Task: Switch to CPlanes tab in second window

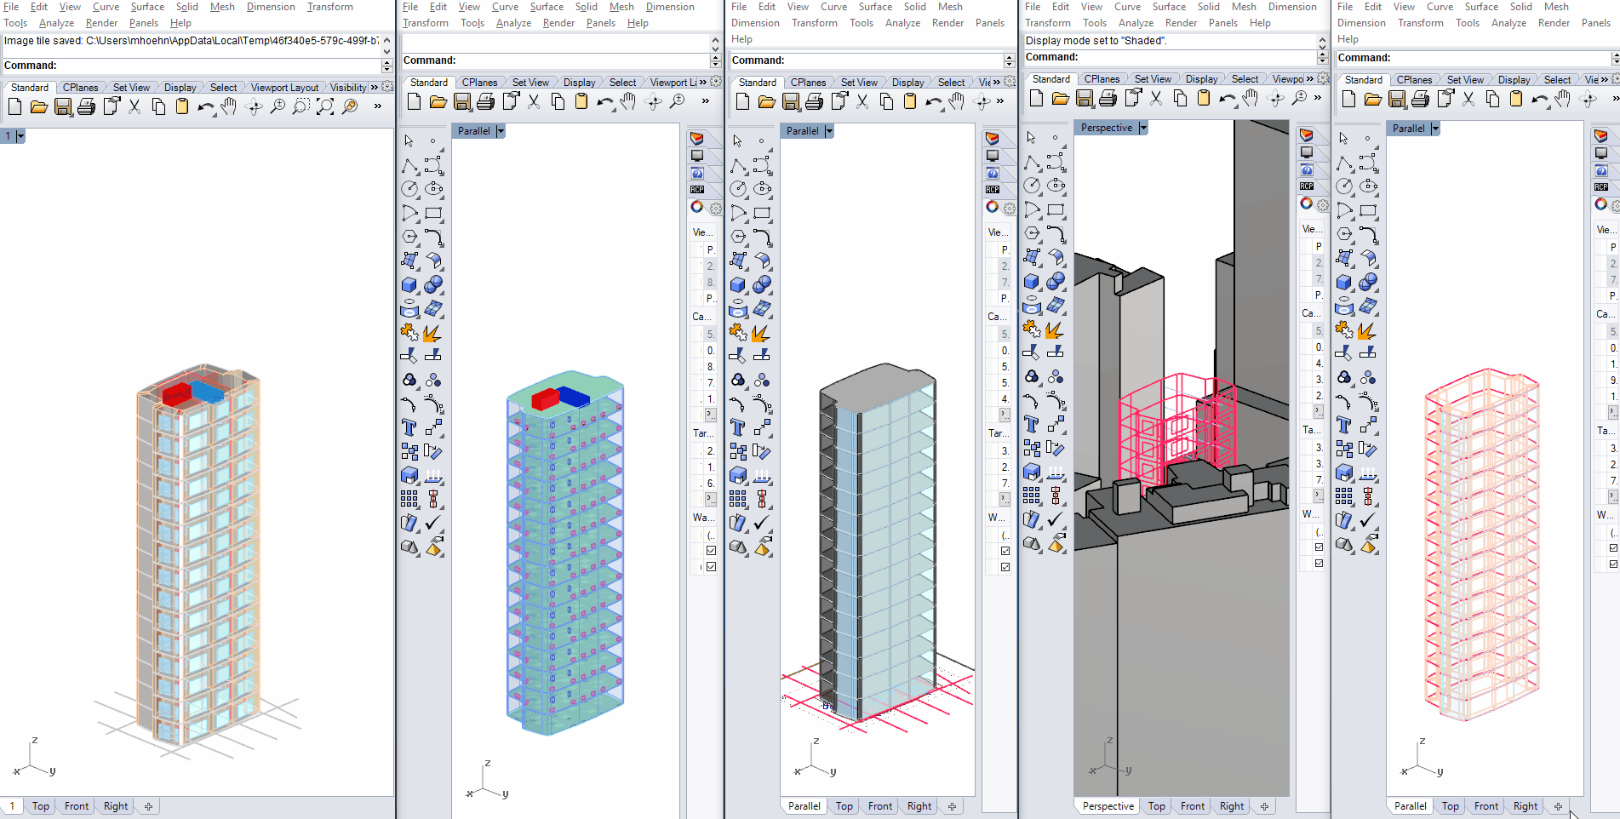Action: 479,83
